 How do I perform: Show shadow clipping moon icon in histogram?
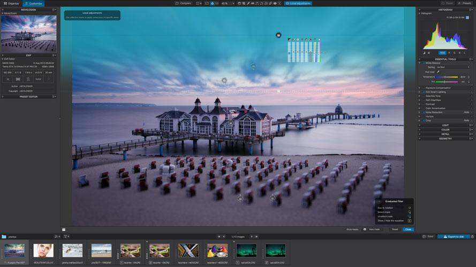point(424,53)
